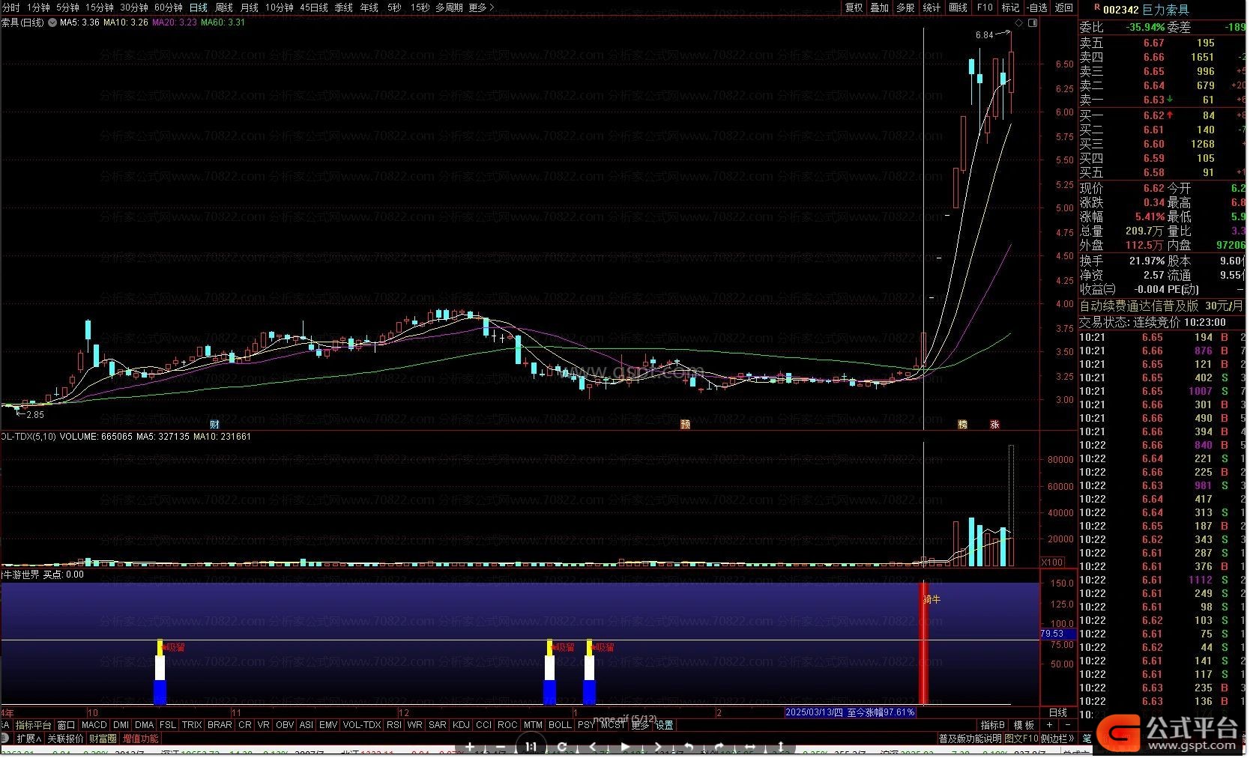The image size is (1250, 758).
Task: Click the round dropdown icon beside 索具(日线)
Action: point(52,22)
